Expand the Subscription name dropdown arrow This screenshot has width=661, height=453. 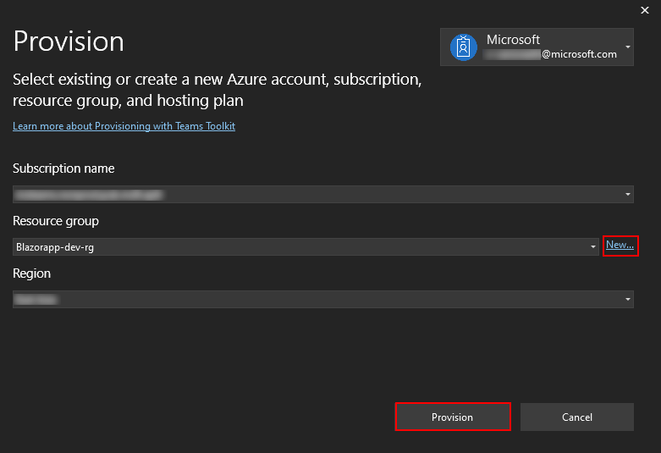pos(628,195)
